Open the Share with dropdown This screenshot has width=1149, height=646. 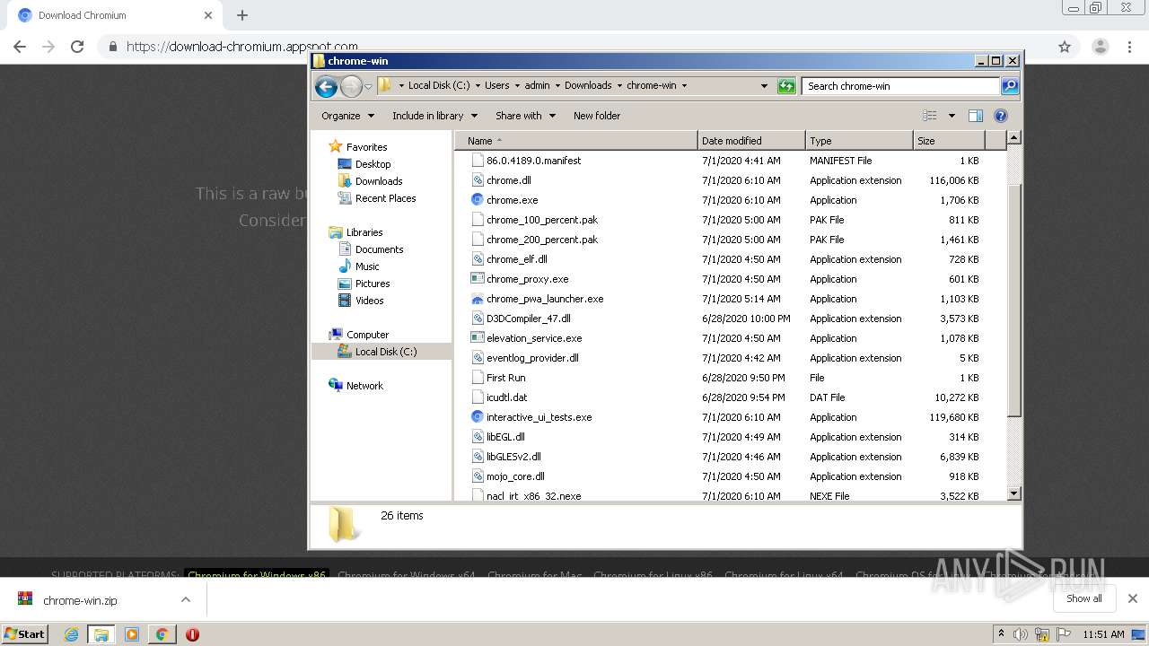coord(525,116)
